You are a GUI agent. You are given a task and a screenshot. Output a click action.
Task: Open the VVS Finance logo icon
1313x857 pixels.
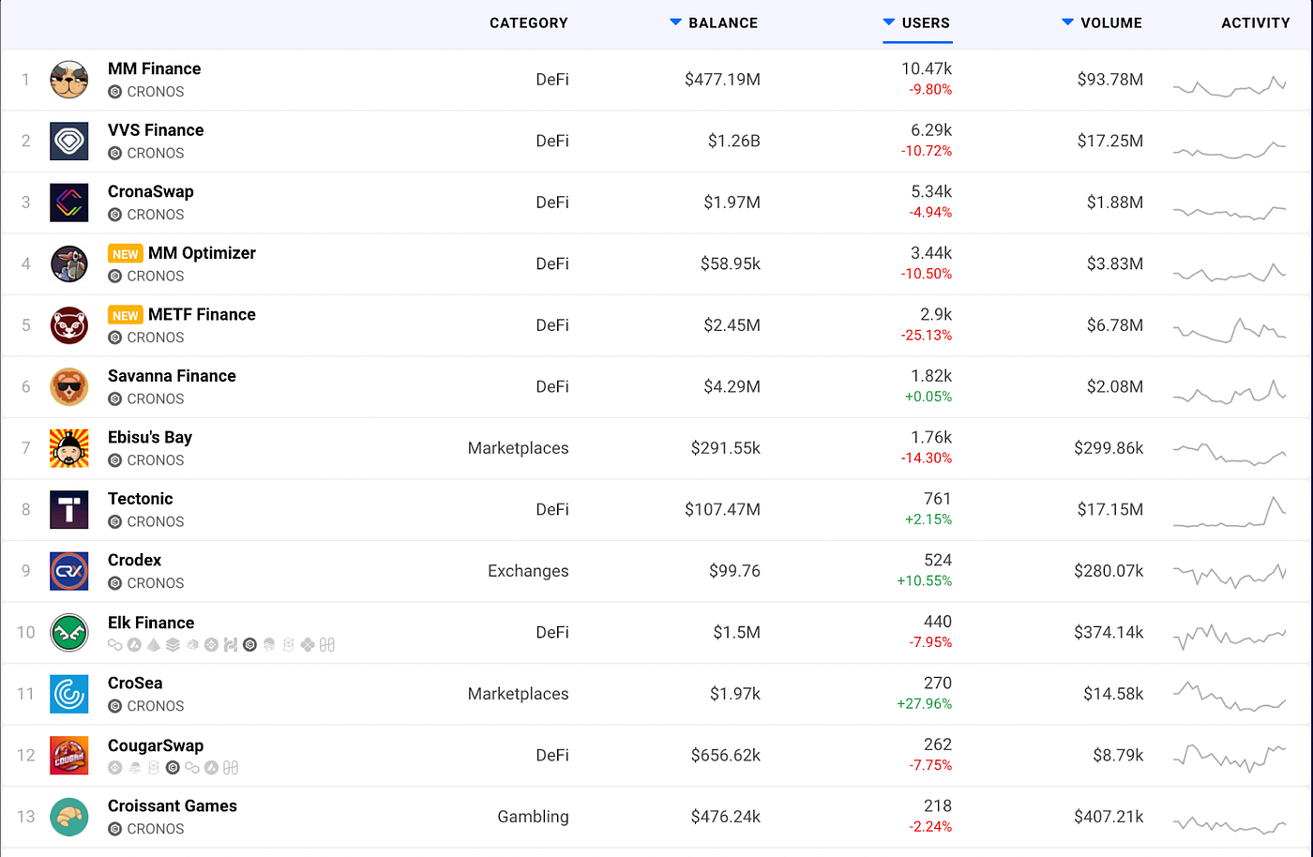coord(69,141)
